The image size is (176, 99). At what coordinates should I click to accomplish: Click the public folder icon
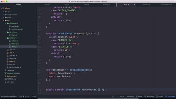pyautogui.click(x=5, y=18)
